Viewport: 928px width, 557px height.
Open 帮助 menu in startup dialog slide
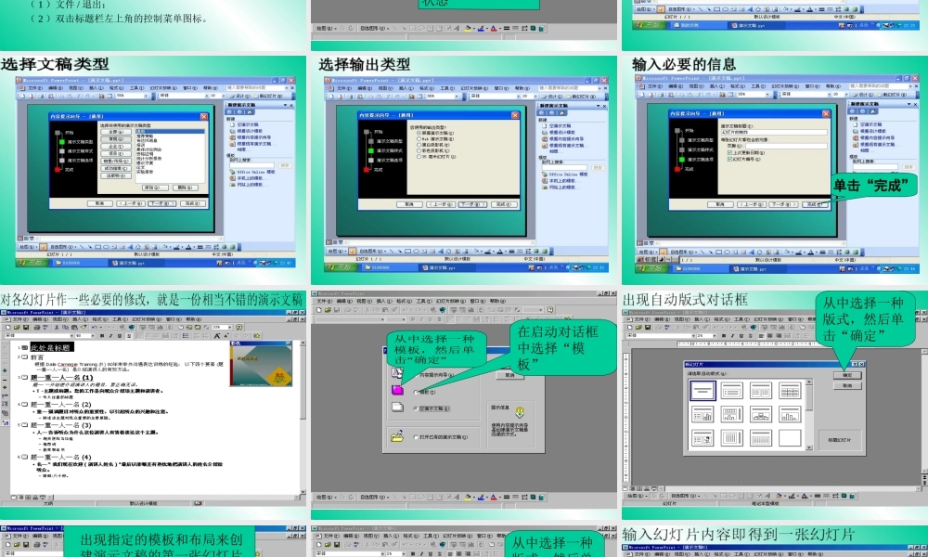click(x=497, y=302)
